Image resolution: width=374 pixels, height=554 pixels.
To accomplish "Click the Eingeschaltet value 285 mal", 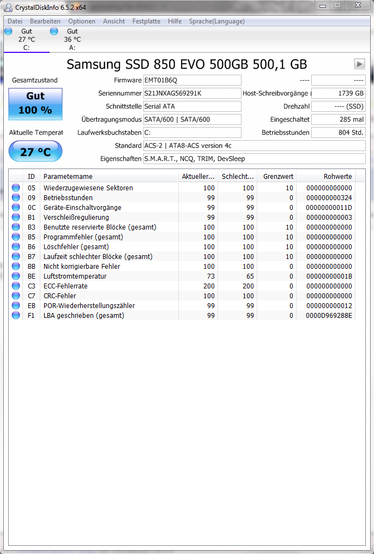I will click(x=339, y=119).
